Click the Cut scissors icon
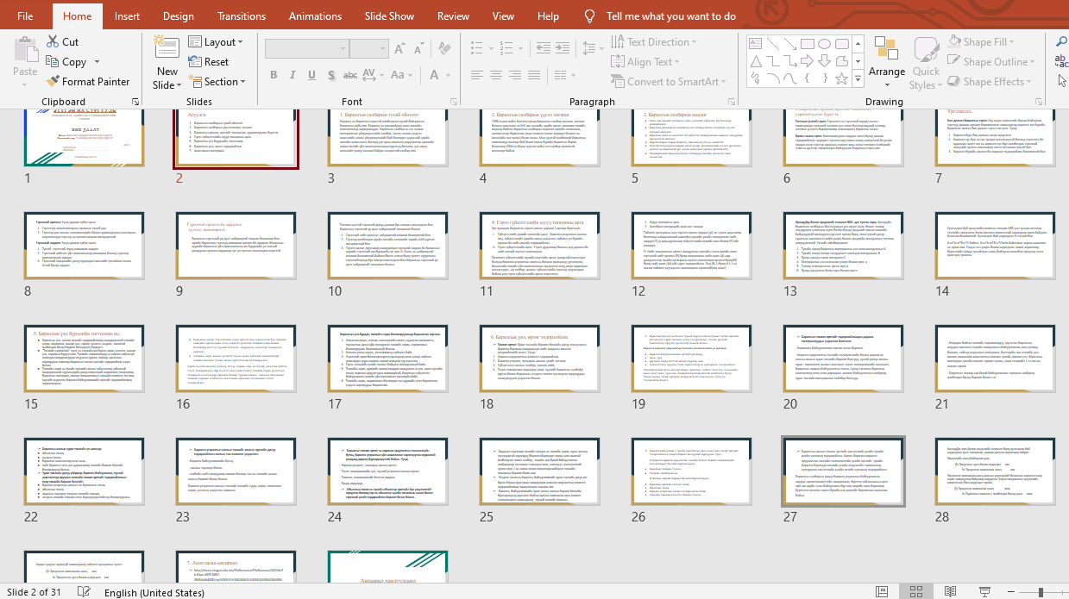 (51, 41)
